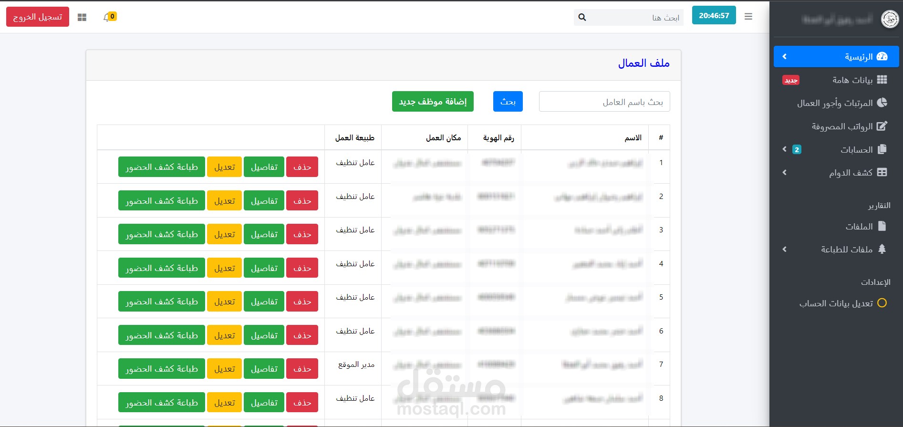
Task: Click the search magnifier icon
Action: pyautogui.click(x=582, y=18)
